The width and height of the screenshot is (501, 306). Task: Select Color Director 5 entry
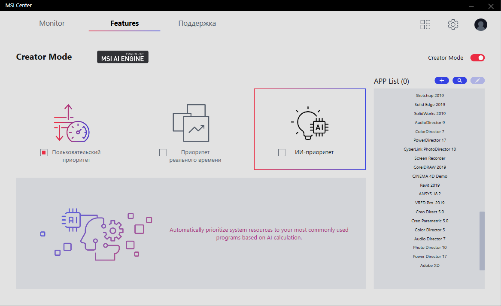point(429,230)
